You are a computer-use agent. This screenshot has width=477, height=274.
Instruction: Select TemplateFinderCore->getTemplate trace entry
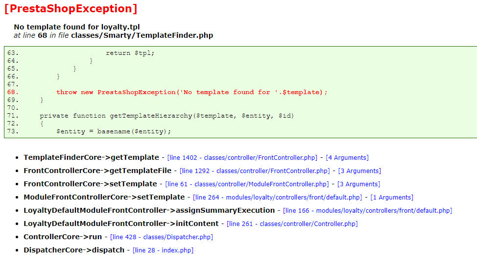pyautogui.click(x=91, y=157)
